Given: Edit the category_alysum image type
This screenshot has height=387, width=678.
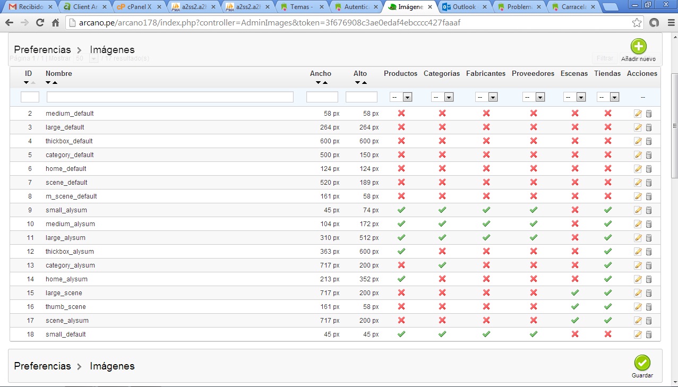Looking at the screenshot, I should pyautogui.click(x=638, y=265).
